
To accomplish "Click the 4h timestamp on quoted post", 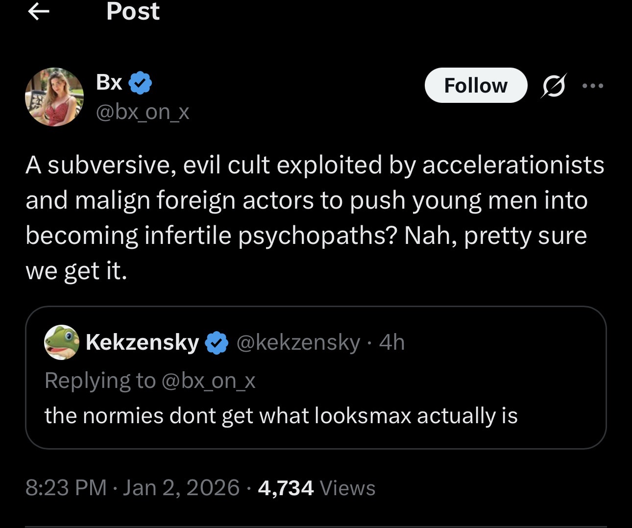I will pos(392,342).
